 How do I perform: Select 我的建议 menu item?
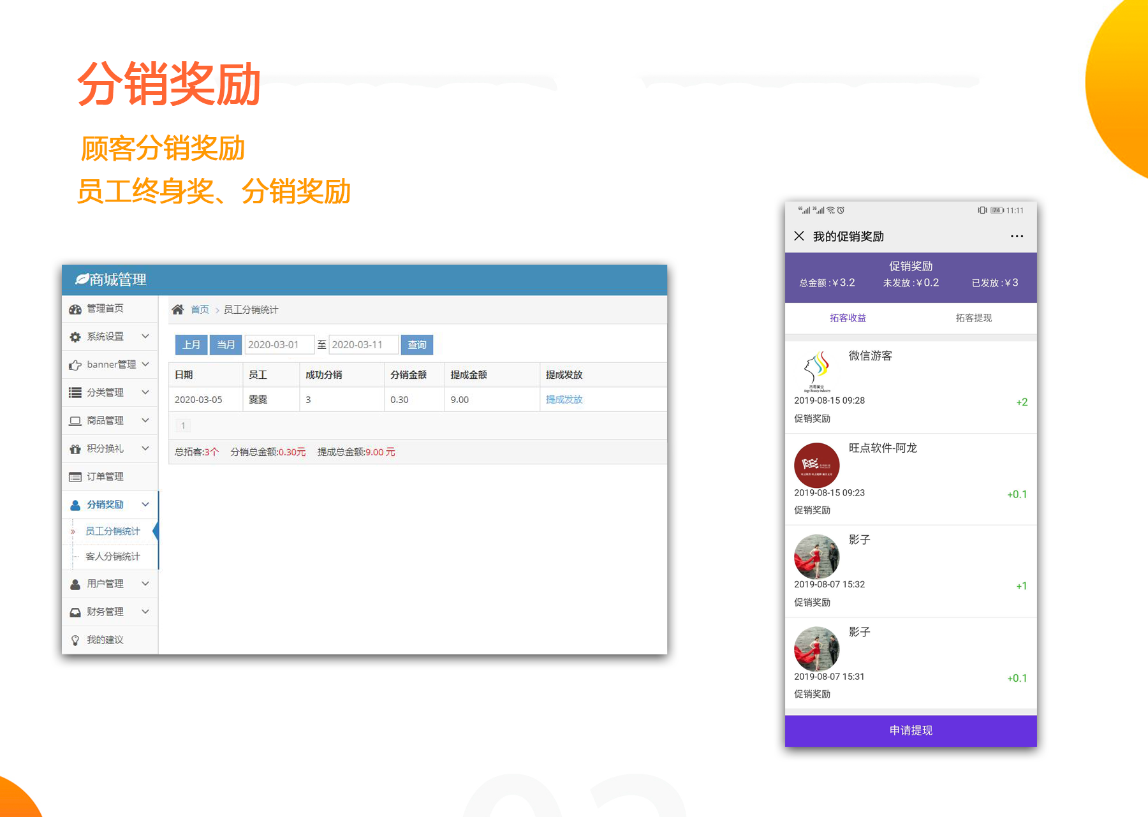coord(110,640)
